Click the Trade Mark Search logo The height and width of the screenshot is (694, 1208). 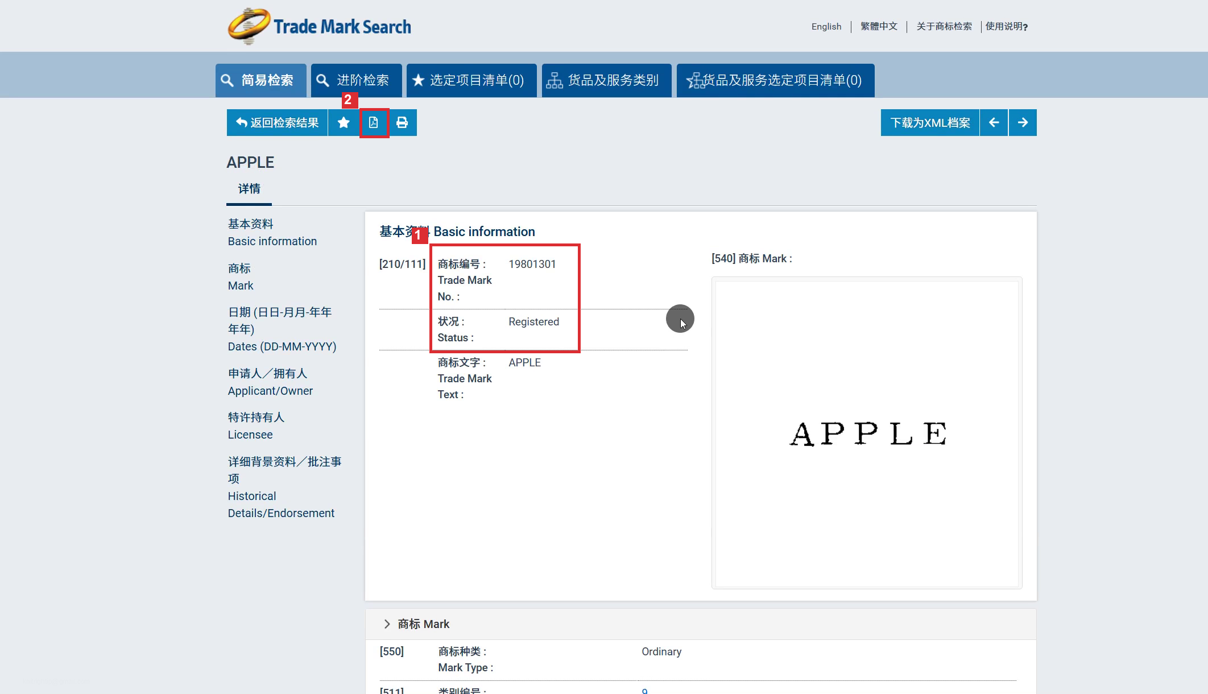[319, 26]
